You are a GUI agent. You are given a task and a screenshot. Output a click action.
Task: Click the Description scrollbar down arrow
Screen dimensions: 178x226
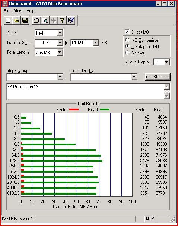point(166,96)
